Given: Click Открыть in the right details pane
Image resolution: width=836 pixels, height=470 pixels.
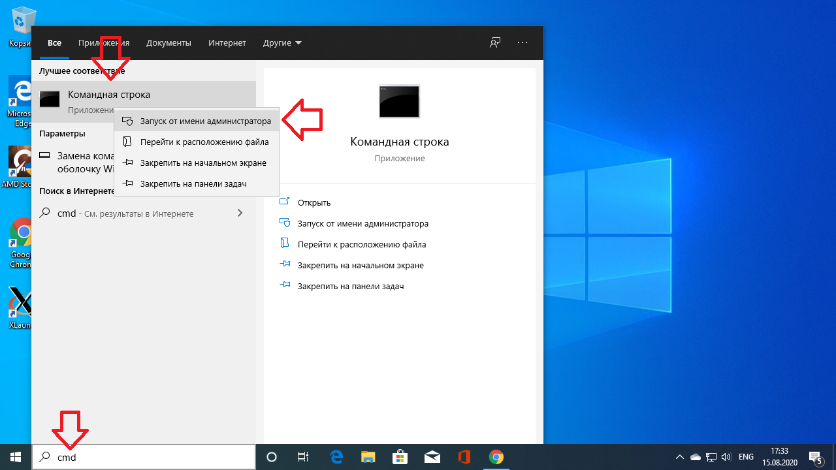Looking at the screenshot, I should click(x=314, y=203).
